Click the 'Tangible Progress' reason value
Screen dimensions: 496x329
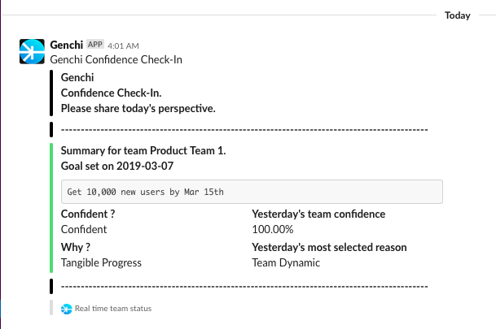(x=101, y=262)
